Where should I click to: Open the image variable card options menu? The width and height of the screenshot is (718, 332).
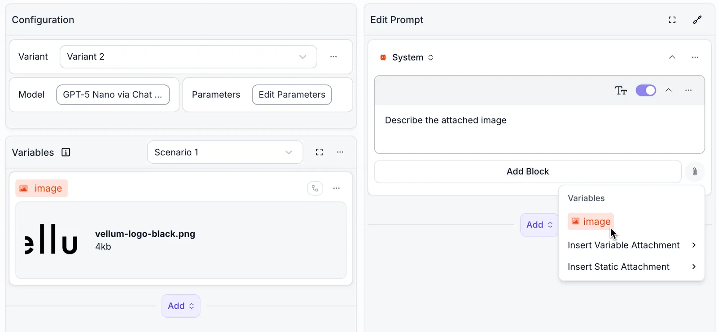point(337,188)
